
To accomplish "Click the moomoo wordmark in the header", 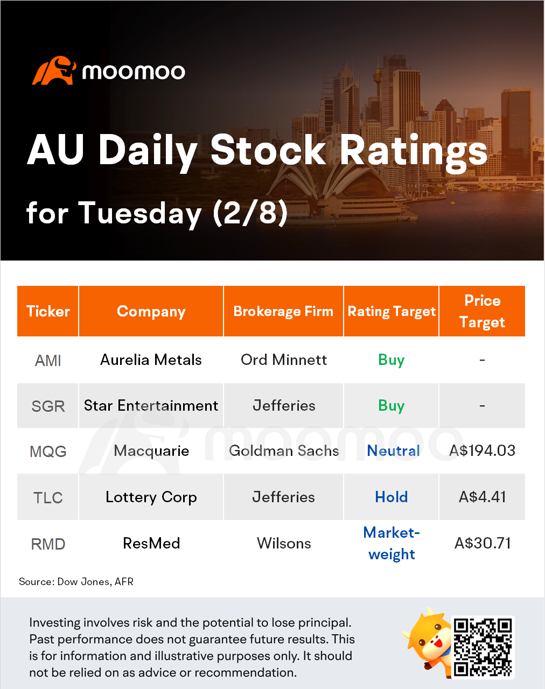I will pos(134,72).
